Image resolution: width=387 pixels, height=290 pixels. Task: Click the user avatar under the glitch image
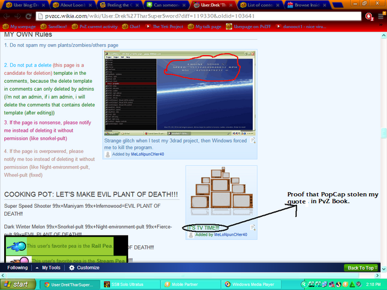pyautogui.click(x=108, y=155)
